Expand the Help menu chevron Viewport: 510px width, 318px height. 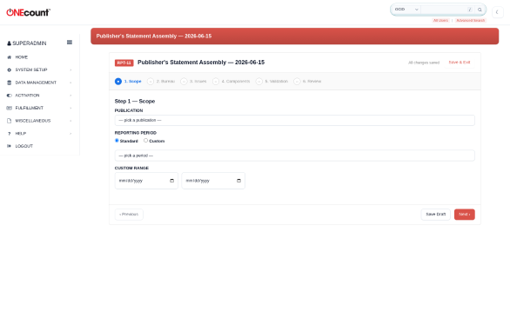[x=70, y=134]
